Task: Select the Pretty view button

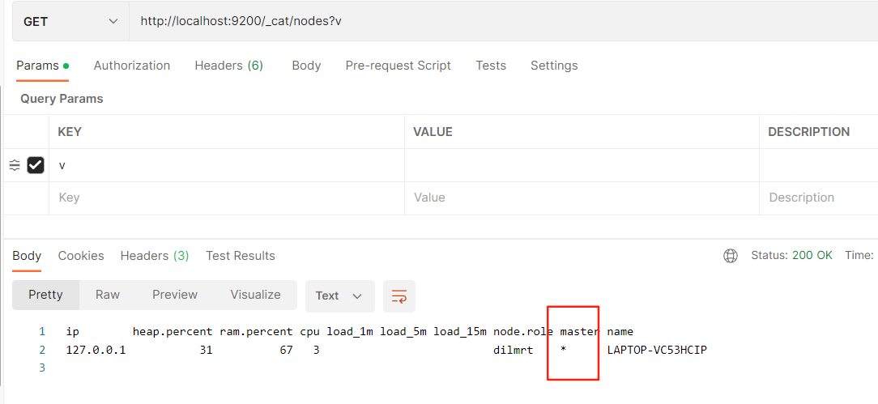Action: click(46, 295)
